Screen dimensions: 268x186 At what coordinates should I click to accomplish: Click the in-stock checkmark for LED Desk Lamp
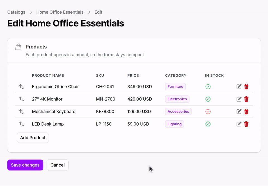(208, 124)
